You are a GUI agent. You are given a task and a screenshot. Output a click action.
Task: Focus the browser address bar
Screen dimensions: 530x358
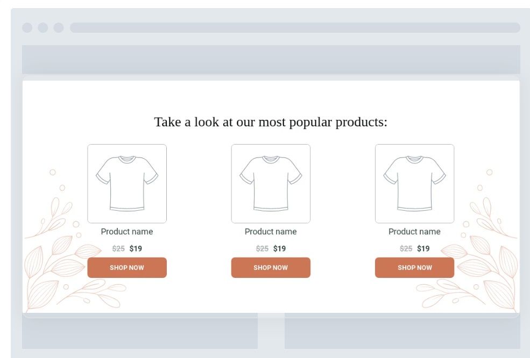(x=295, y=27)
